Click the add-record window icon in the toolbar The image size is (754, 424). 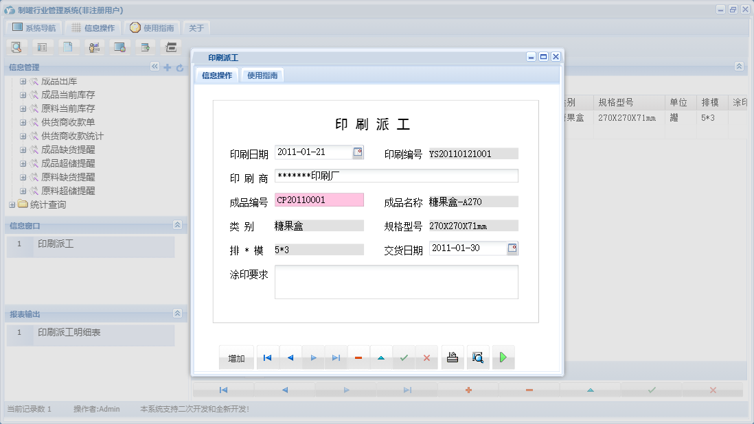(146, 47)
